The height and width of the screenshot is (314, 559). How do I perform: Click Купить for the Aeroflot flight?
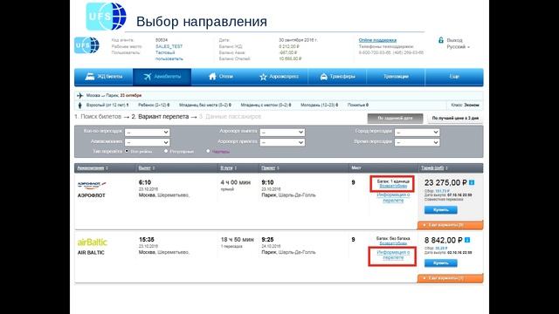(x=440, y=209)
